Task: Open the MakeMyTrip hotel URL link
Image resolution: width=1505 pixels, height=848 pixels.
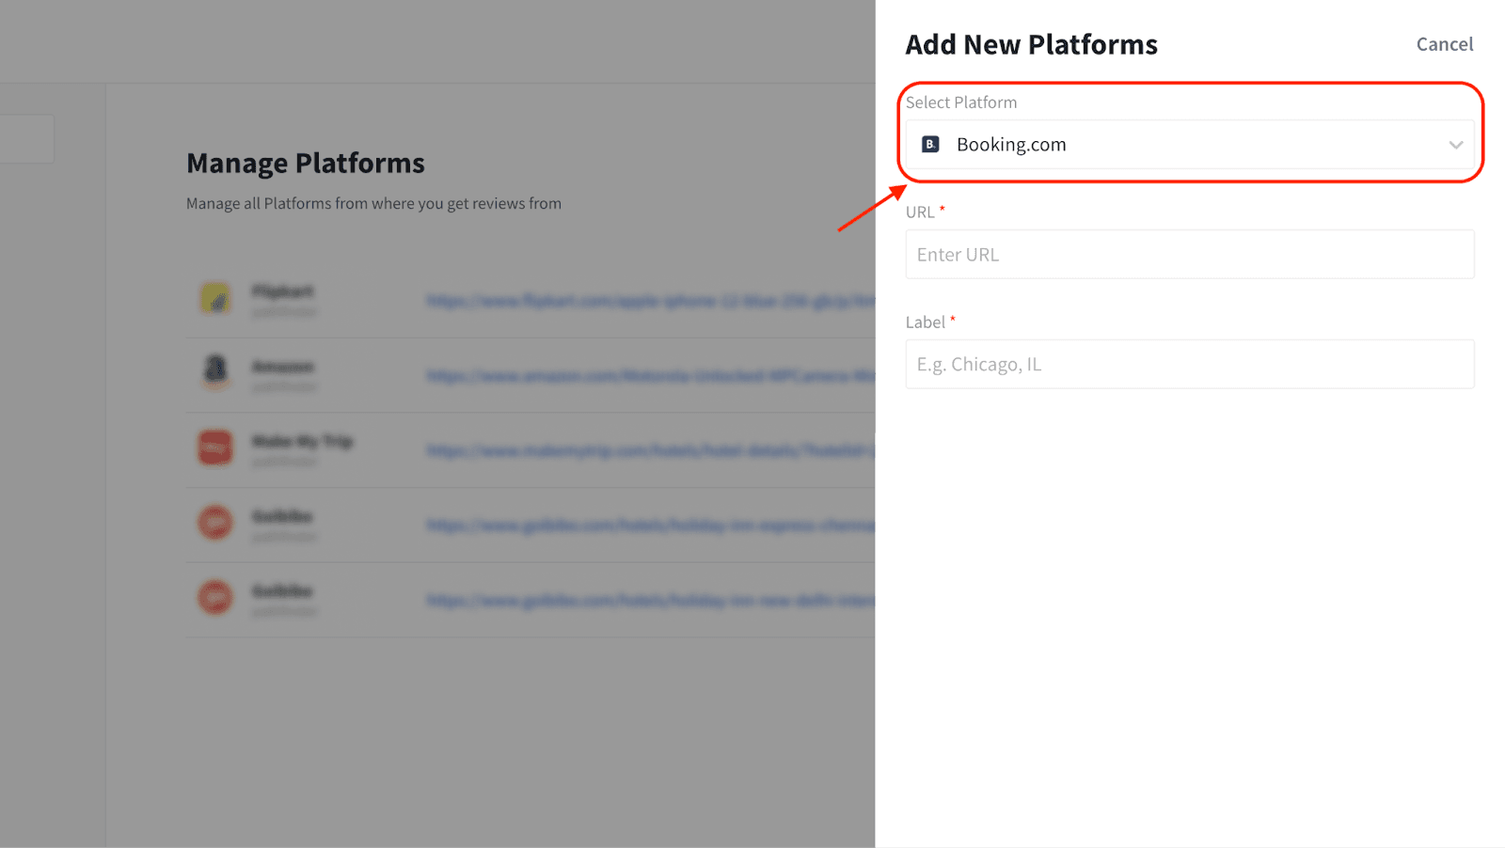Action: coord(649,451)
